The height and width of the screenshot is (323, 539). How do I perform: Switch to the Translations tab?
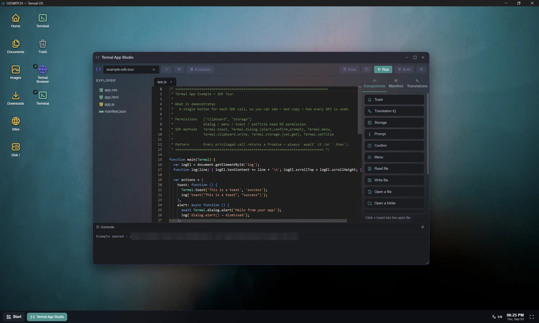tap(417, 84)
